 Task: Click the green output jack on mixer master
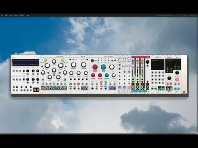pyautogui.click(x=148, y=88)
